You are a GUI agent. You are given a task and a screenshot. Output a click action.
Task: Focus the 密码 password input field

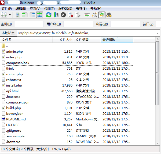pyautogui.click(x=125, y=24)
